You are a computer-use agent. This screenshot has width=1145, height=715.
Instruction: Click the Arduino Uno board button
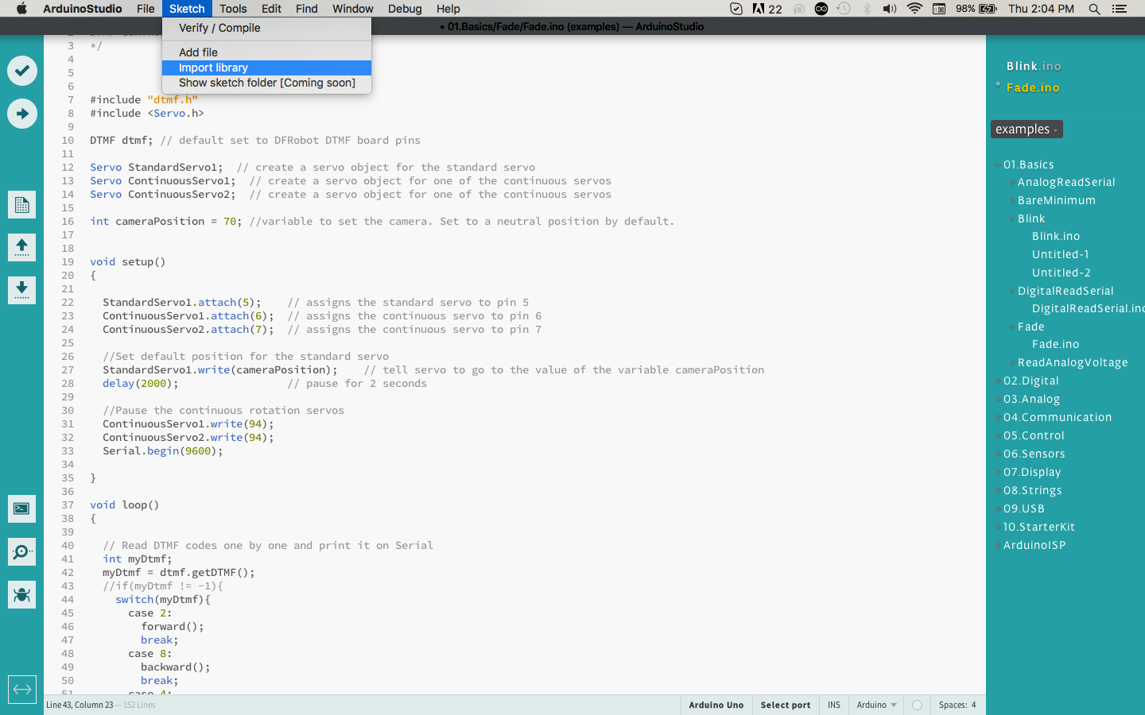click(716, 705)
